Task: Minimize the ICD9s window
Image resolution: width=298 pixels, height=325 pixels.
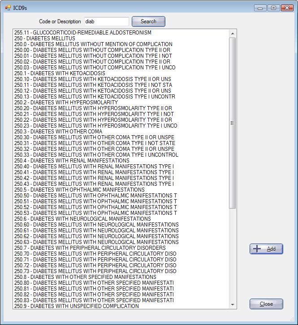Action: coord(260,8)
